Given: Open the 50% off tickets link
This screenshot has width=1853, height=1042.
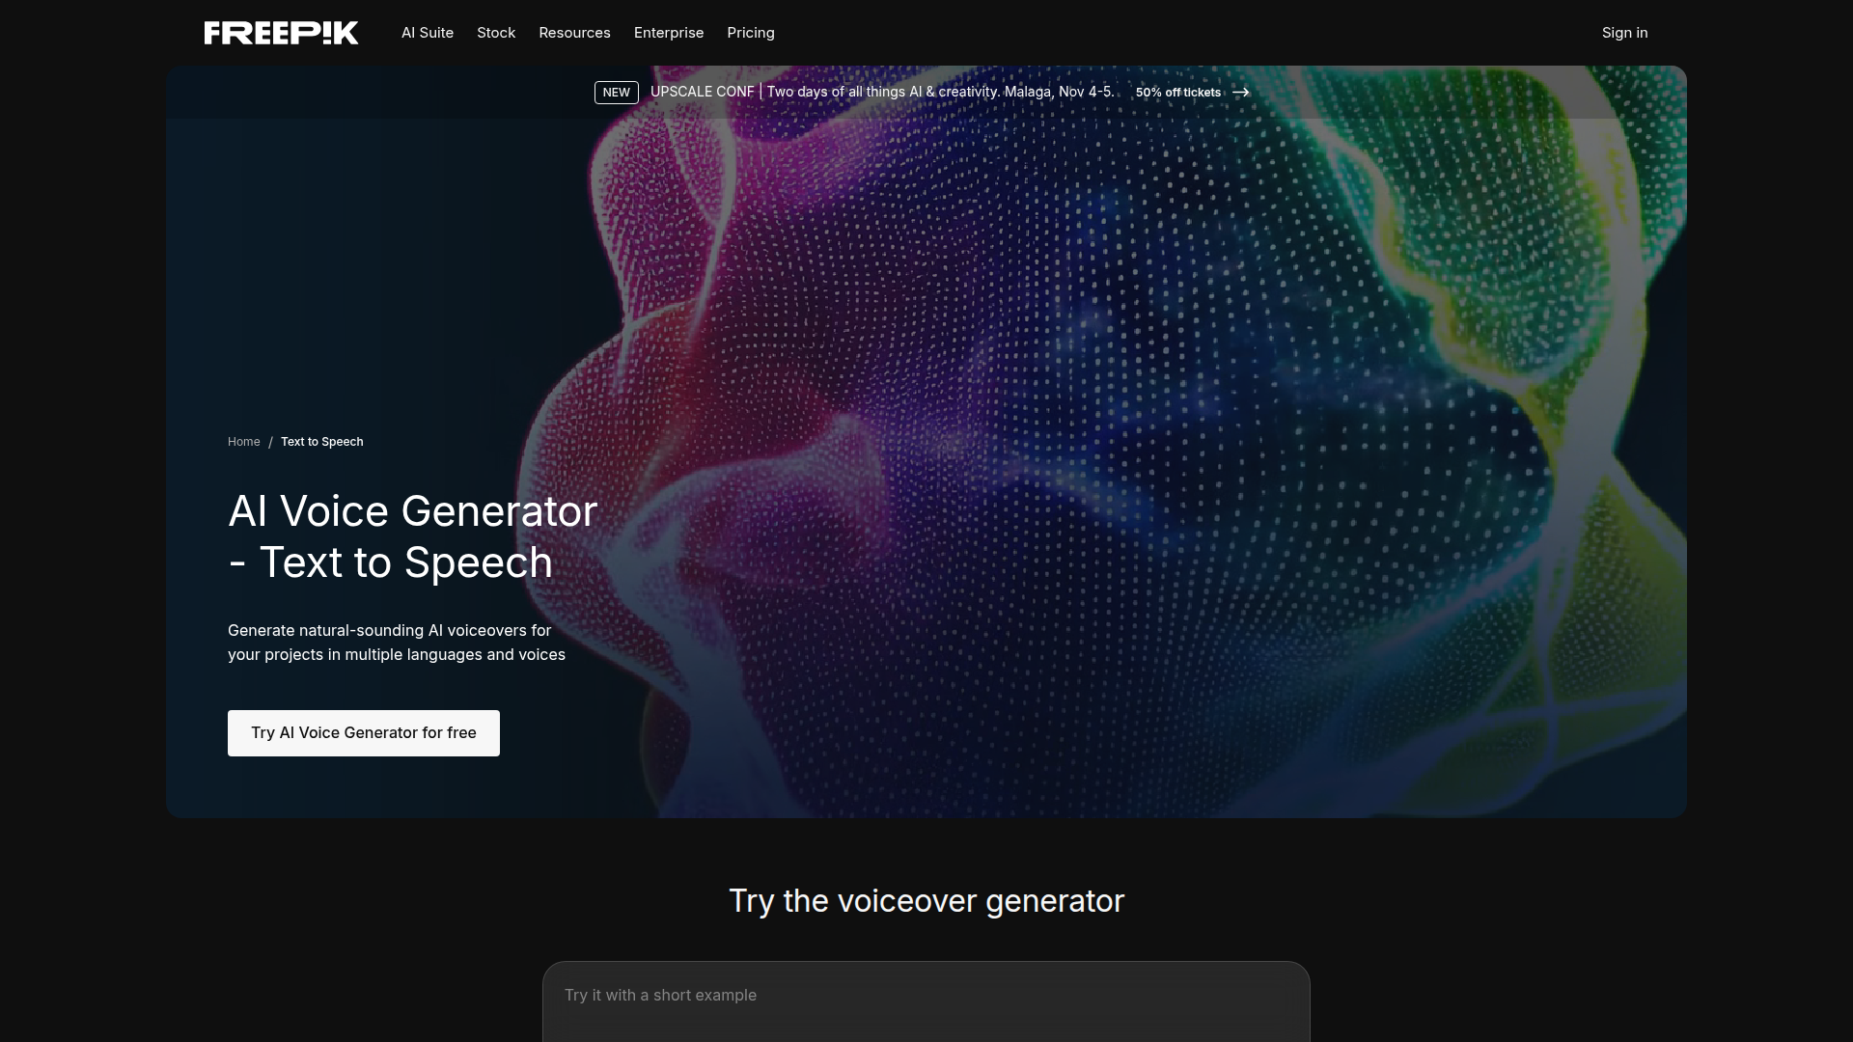Looking at the screenshot, I should tap(1177, 93).
